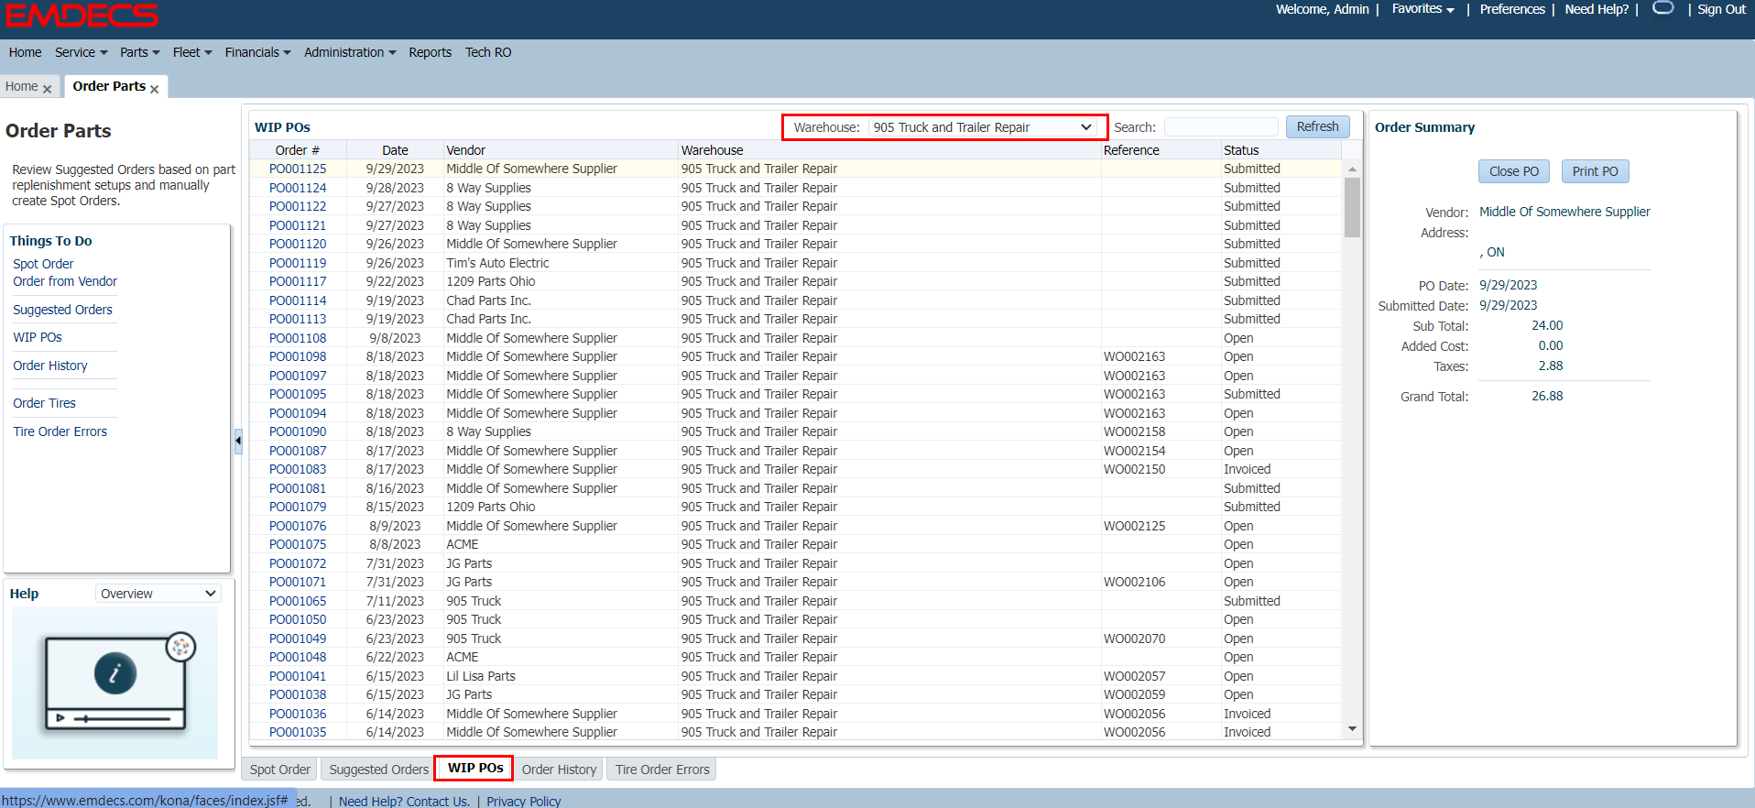
Task: Close the Order Parts tab
Action: (x=155, y=89)
